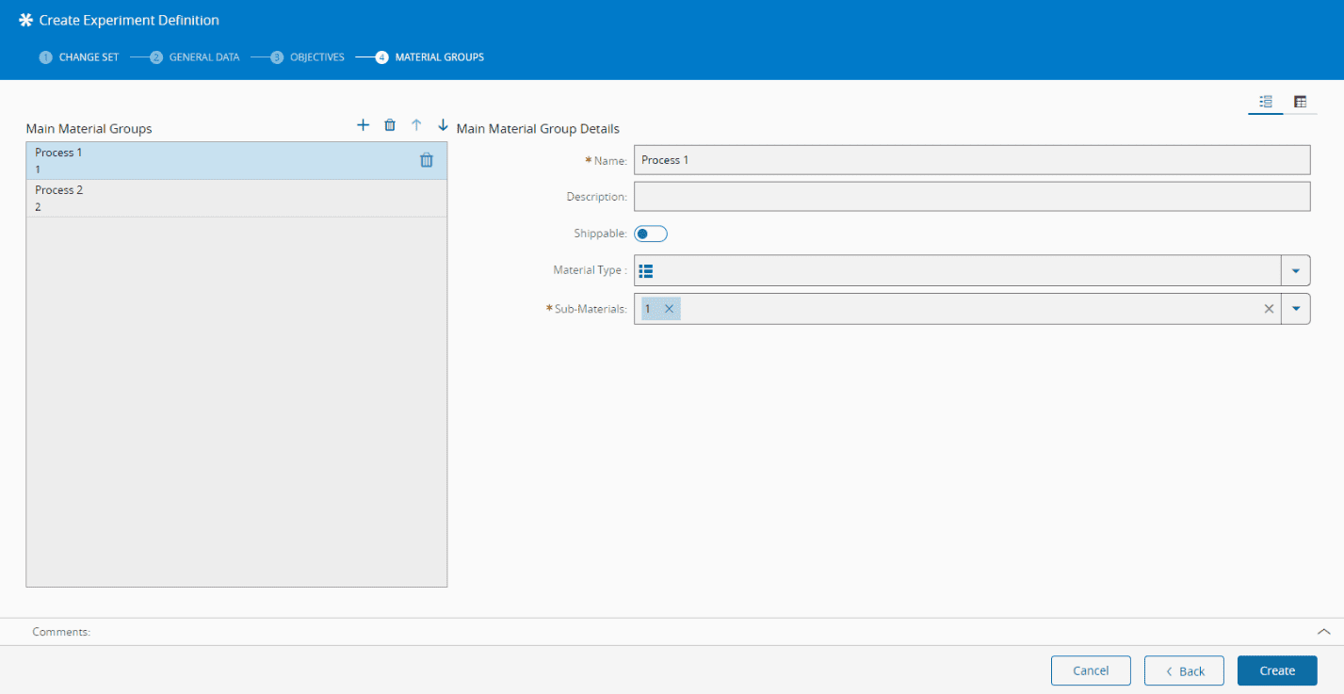Select the list view icon

coord(1265,101)
